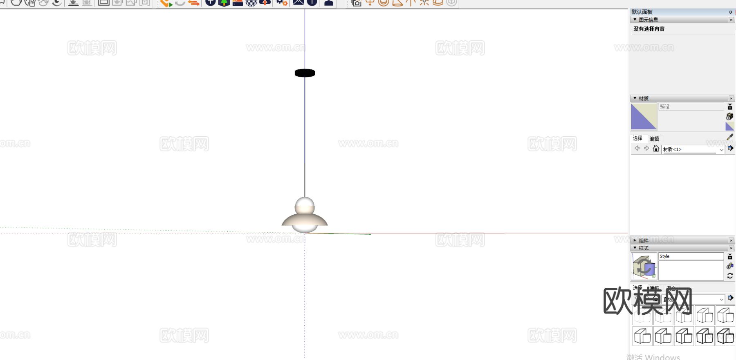
Task: Click the orange arrow with green play icon
Action: point(166,3)
